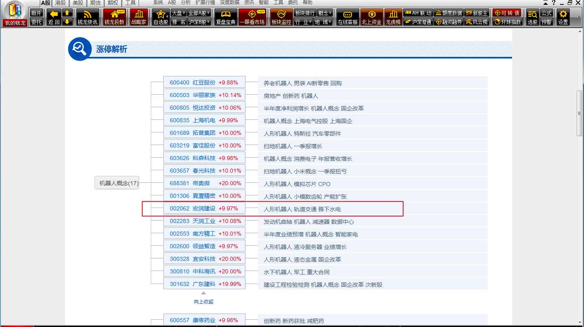Click the help question mark icon
Image resolution: width=584 pixels, height=327 pixels.
pos(554,3)
